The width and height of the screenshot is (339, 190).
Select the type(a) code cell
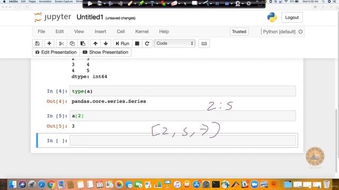[x=183, y=91]
